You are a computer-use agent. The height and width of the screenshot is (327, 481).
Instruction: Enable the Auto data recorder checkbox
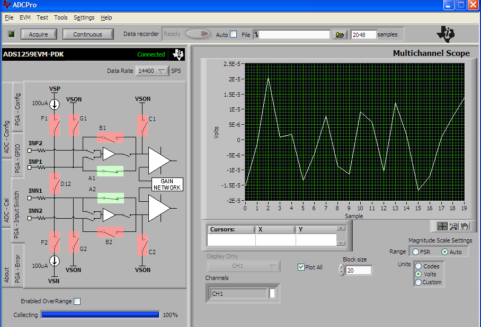[x=234, y=34]
